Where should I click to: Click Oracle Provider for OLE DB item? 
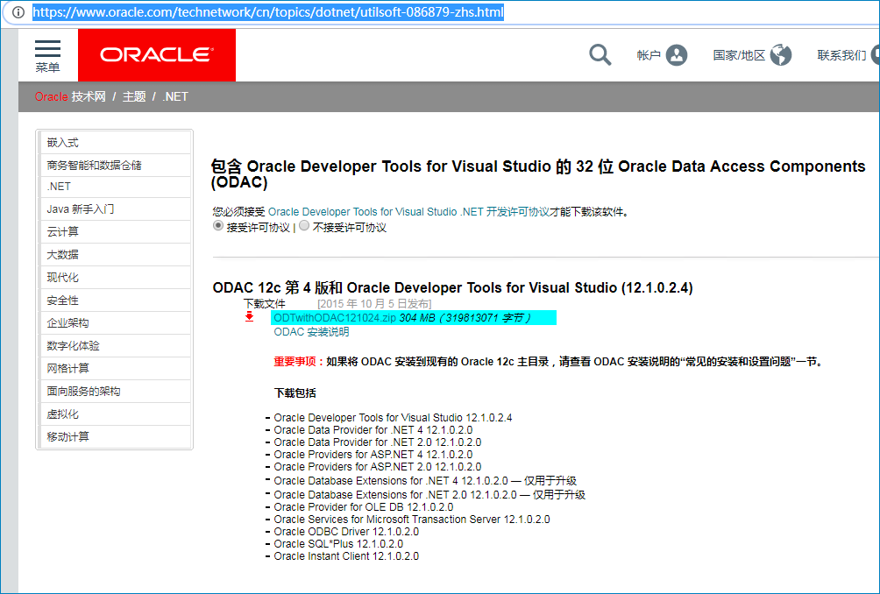(x=364, y=507)
